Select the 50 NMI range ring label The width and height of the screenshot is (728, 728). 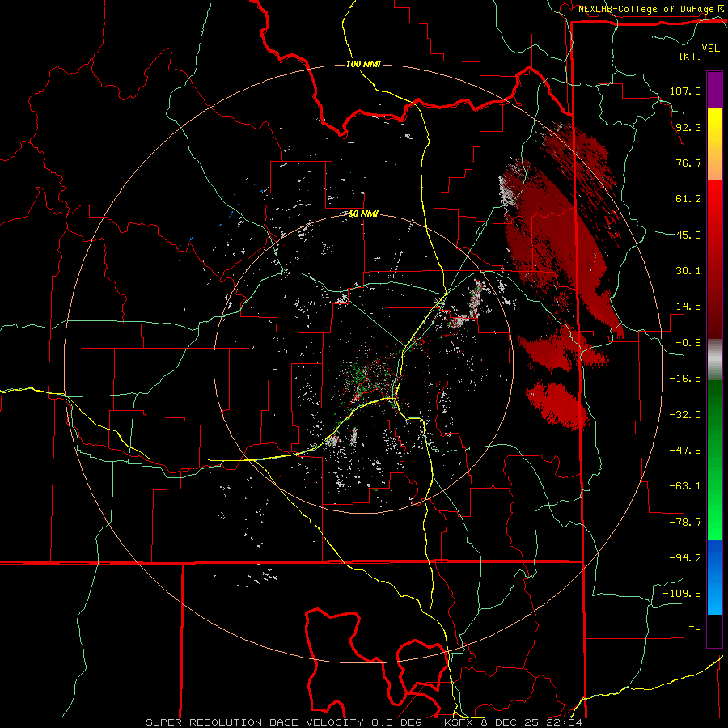(363, 214)
